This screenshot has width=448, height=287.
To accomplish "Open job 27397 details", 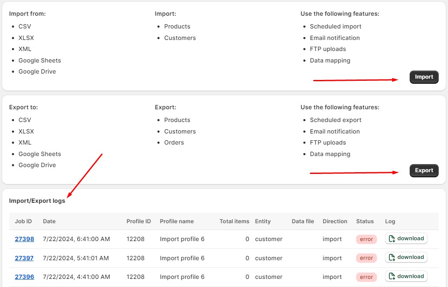I will click(24, 258).
